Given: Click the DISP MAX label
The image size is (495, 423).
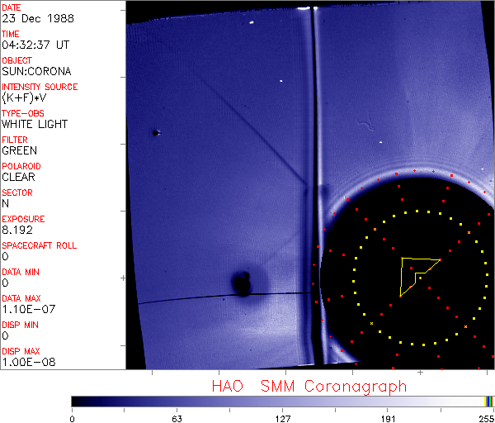Looking at the screenshot, I should pos(21,351).
